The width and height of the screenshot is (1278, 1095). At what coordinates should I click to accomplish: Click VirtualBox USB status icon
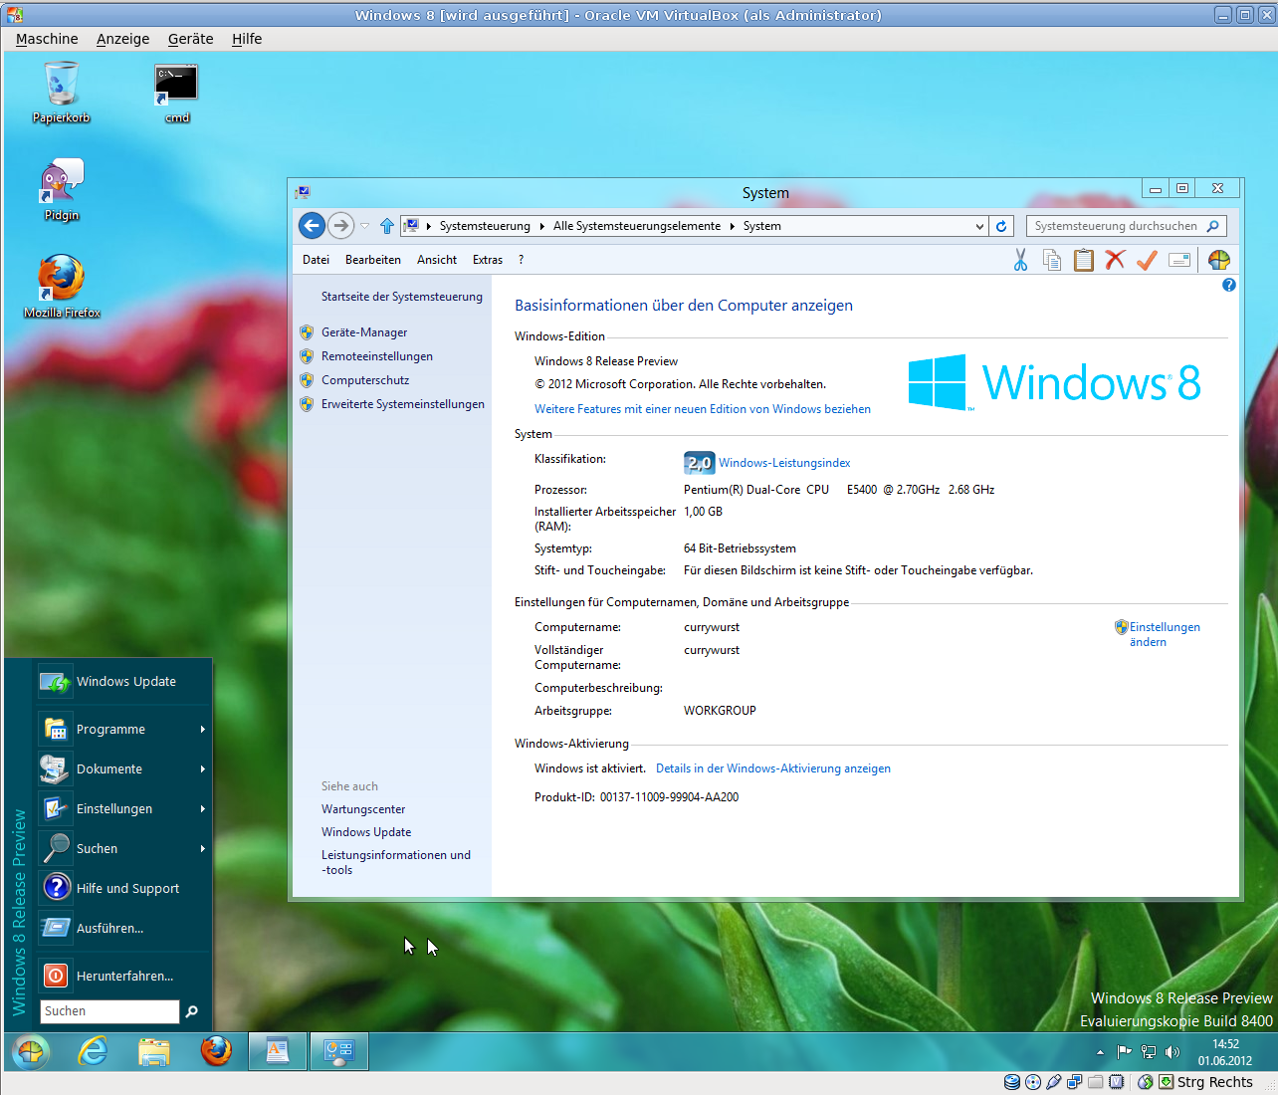(x=1054, y=1082)
